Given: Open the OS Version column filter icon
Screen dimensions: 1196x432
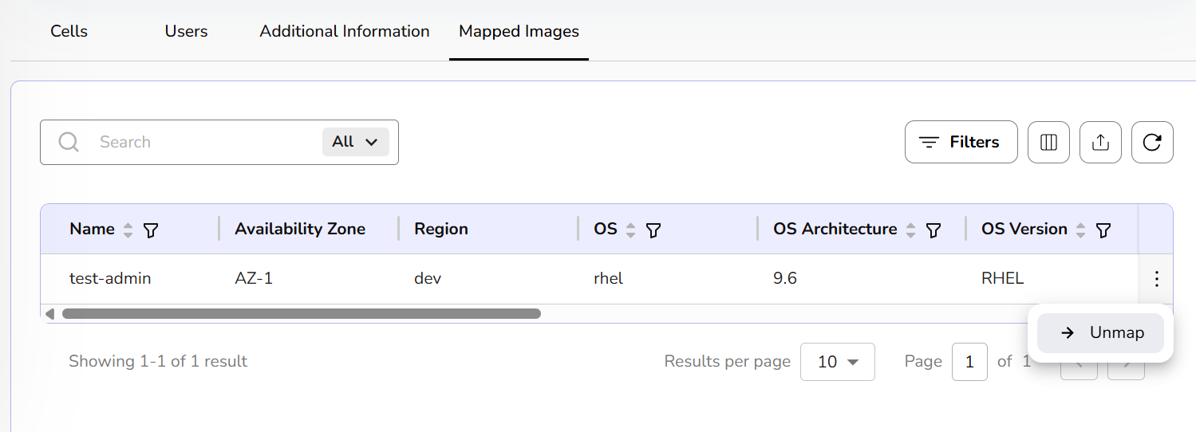Looking at the screenshot, I should [x=1103, y=230].
